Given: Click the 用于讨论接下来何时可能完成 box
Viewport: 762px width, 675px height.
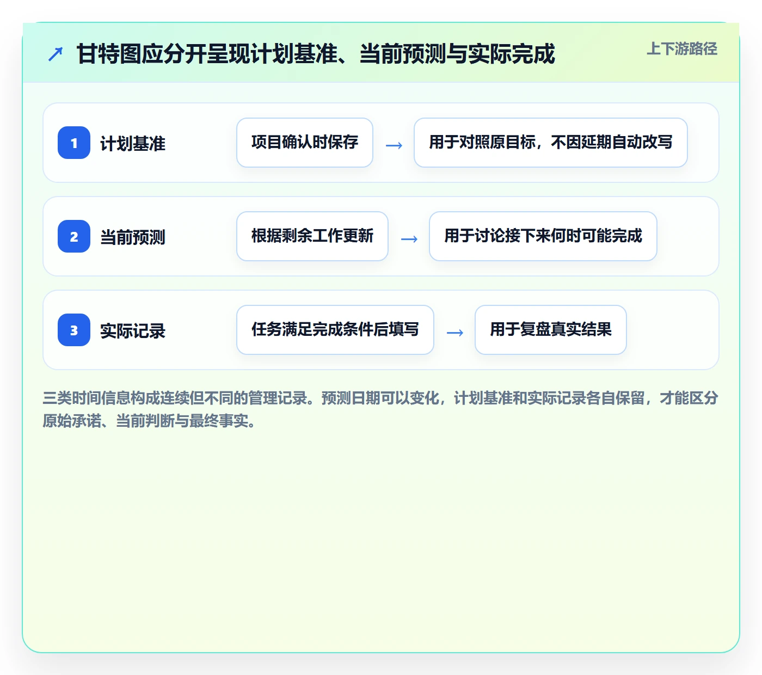Looking at the screenshot, I should 543,236.
